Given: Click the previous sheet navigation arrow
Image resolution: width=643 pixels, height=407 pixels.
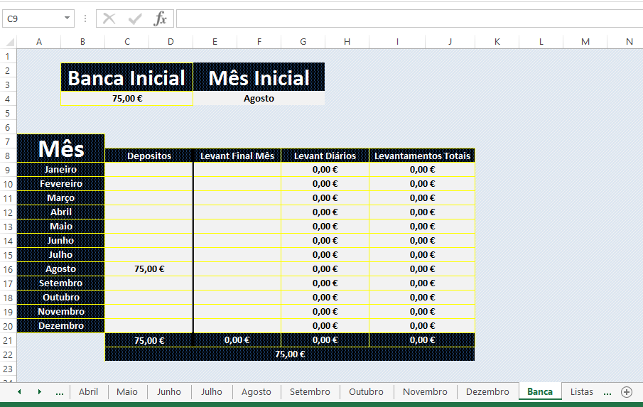Looking at the screenshot, I should click(19, 392).
